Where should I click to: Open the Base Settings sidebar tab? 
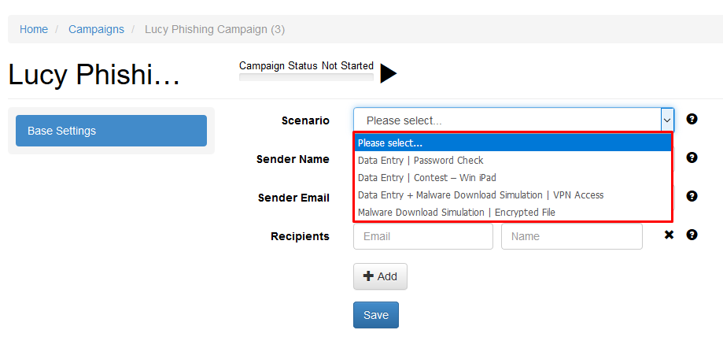(x=111, y=131)
